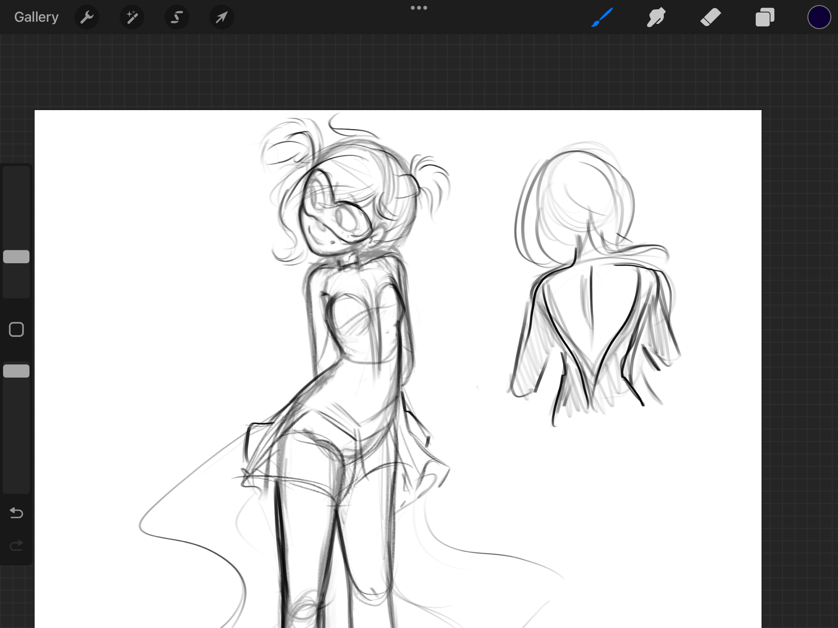Activate the Transform arrow tool
The height and width of the screenshot is (628, 838).
(222, 17)
